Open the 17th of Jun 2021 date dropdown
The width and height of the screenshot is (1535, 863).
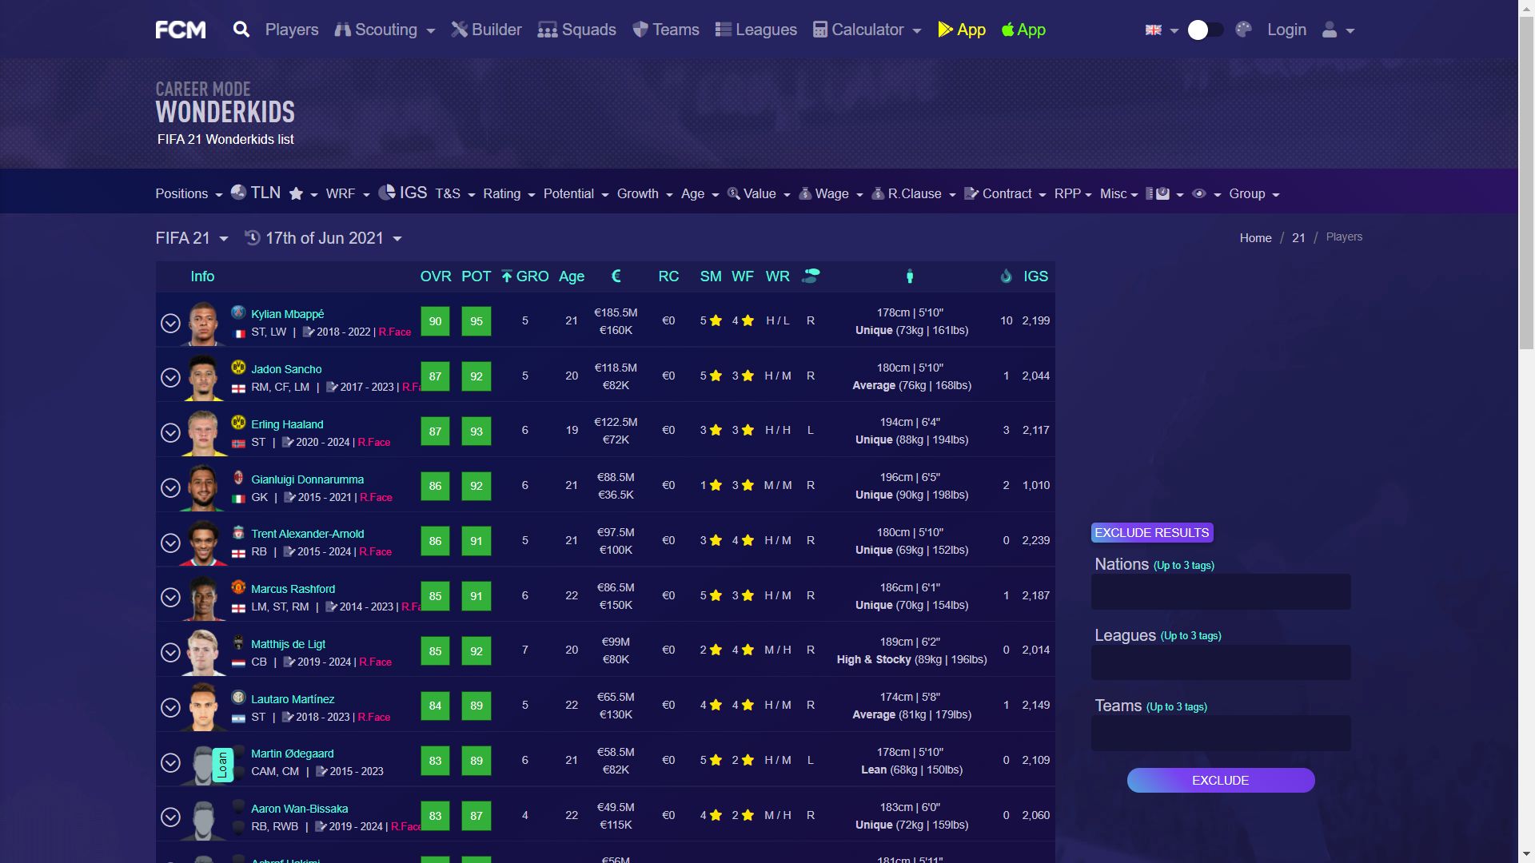pyautogui.click(x=324, y=238)
